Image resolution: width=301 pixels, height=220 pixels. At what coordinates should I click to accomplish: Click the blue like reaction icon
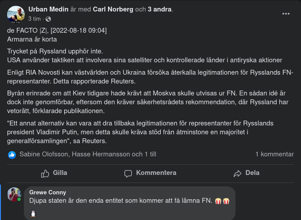click(12, 155)
